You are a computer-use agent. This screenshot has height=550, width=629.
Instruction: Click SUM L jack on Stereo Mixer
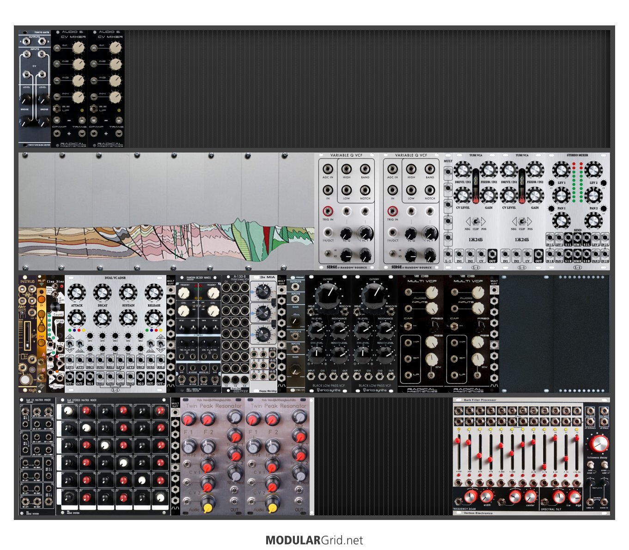[578, 238]
